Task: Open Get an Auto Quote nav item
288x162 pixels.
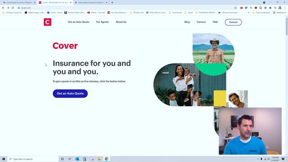Action: coord(79,22)
